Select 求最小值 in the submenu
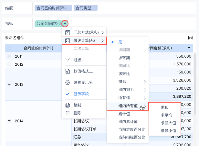Image resolution: width=199 pixels, height=146 pixels. pyautogui.click(x=165, y=131)
